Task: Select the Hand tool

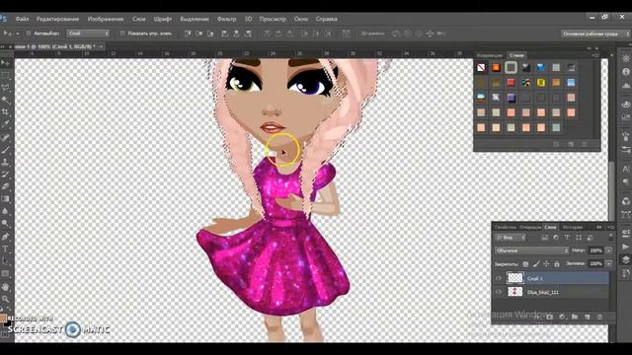Action: (x=5, y=287)
